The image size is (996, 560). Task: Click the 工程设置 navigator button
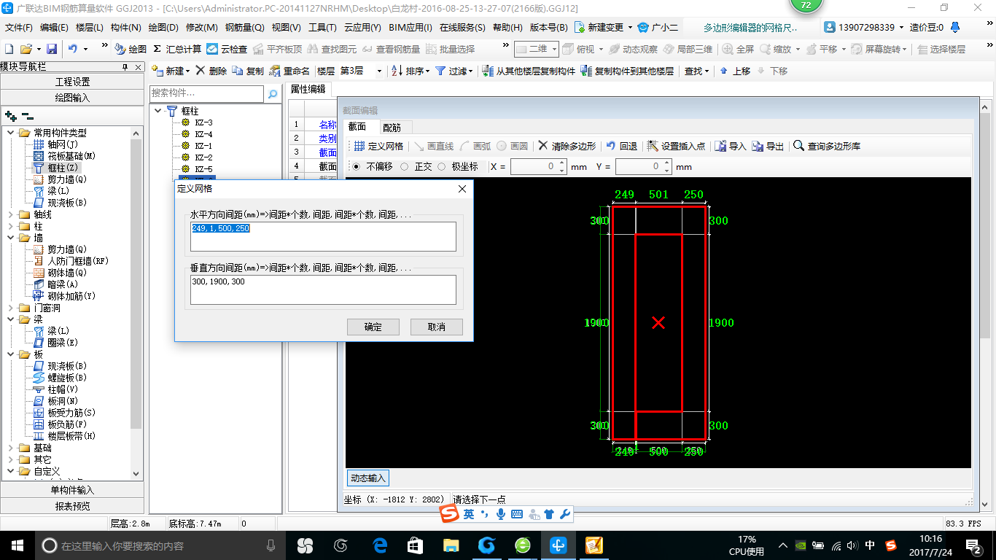click(x=72, y=82)
